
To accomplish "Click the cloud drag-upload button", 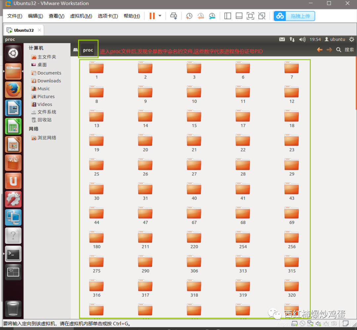I will pos(294,16).
